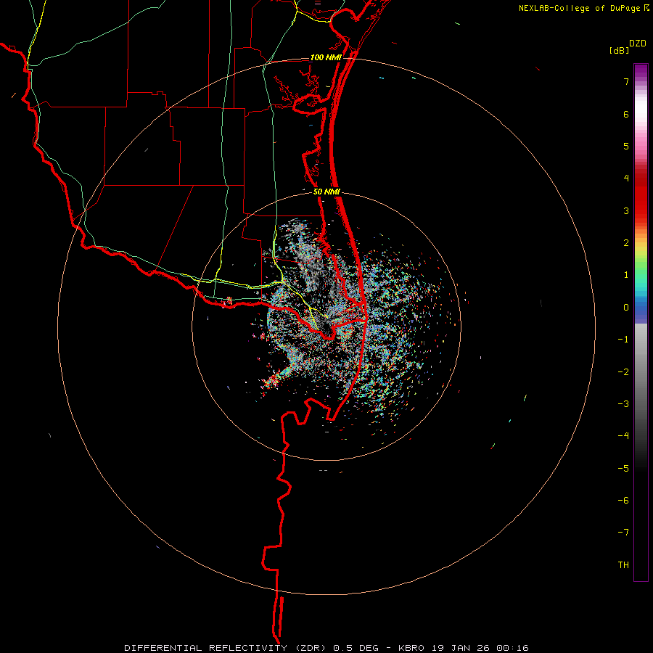Viewport: 653px width, 653px height.
Task: Click the 0 value on color scale
Action: (626, 308)
